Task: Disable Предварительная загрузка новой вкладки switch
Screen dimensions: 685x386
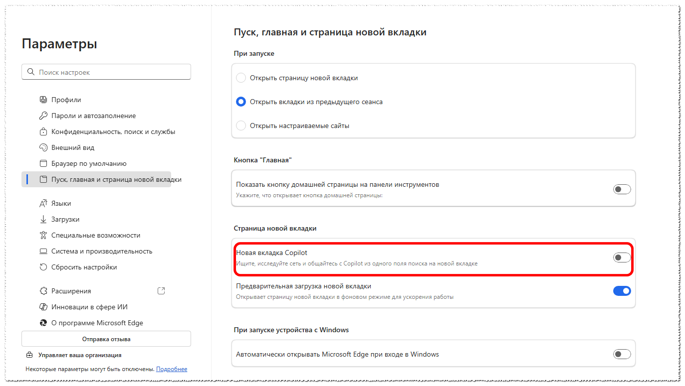Action: pyautogui.click(x=622, y=291)
